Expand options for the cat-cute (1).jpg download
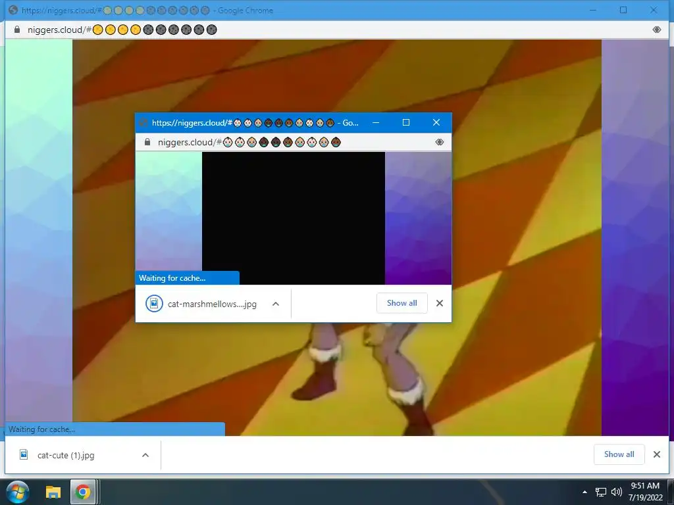The image size is (674, 505). (x=145, y=455)
